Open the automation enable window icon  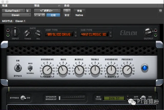coord(67,11)
